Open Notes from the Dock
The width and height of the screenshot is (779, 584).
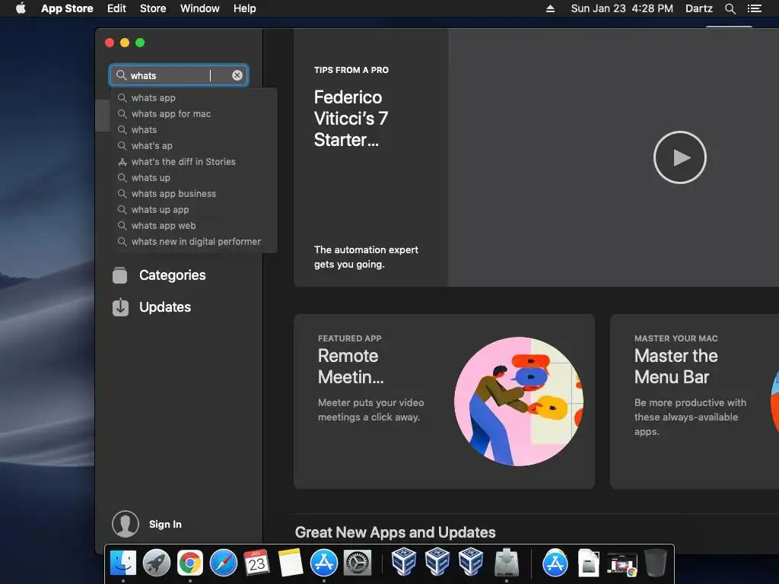point(291,563)
